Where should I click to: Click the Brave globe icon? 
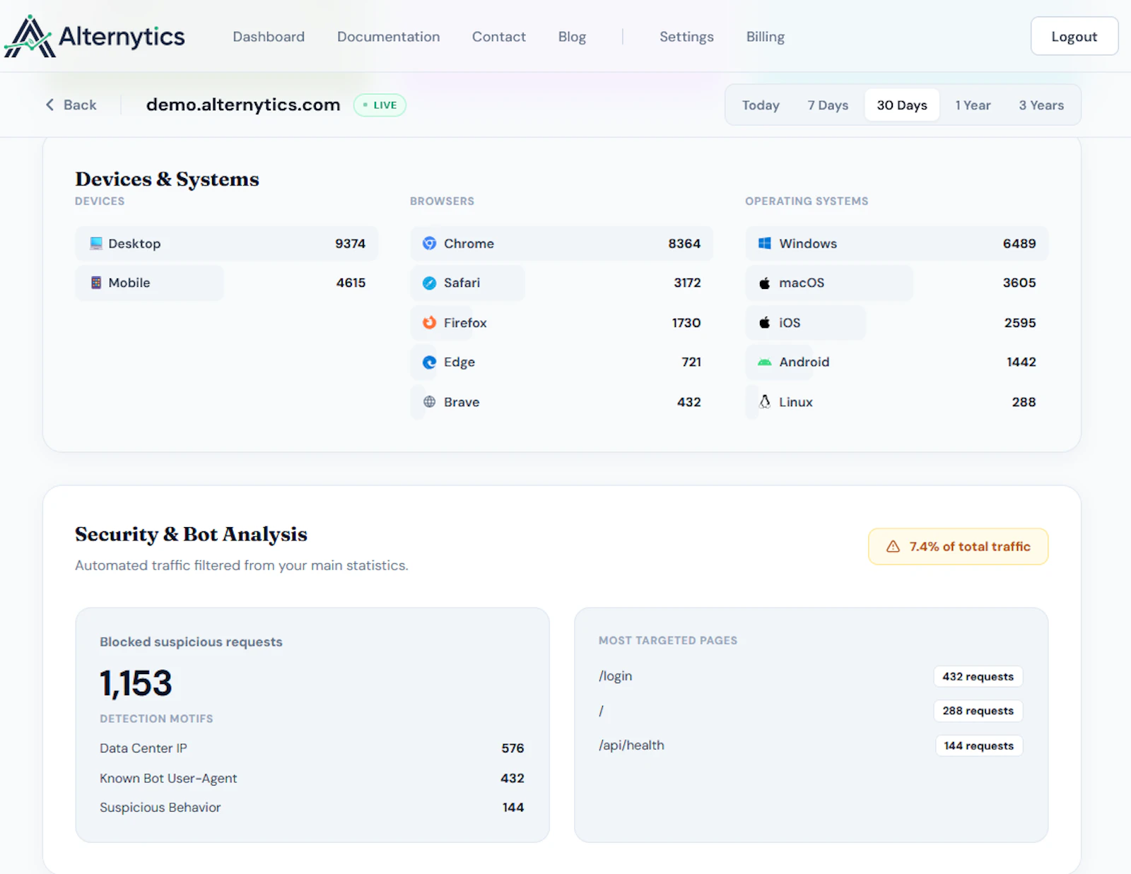(429, 402)
